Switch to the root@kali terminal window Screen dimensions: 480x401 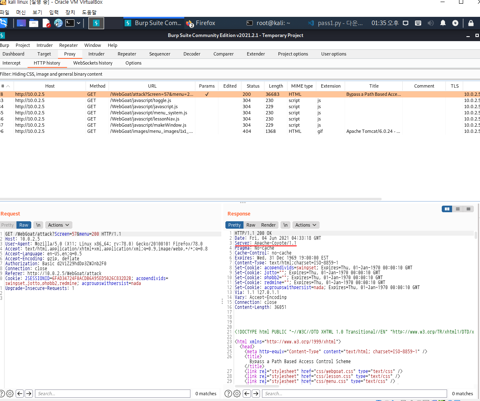269,23
